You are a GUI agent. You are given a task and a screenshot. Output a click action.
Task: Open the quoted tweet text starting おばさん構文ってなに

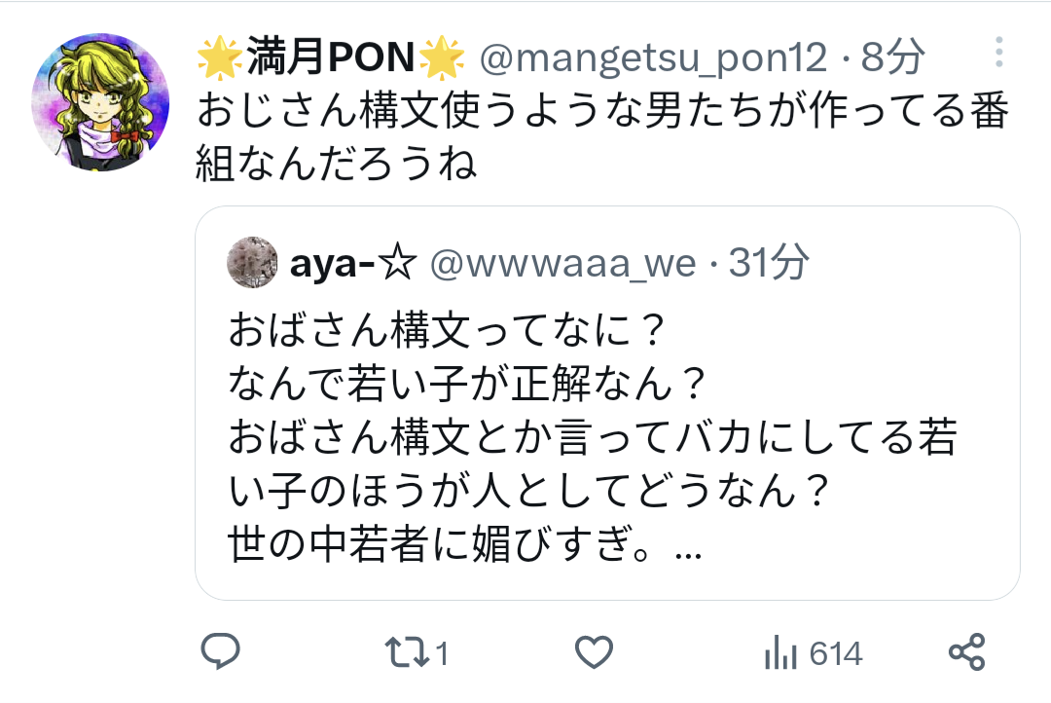tap(593, 436)
